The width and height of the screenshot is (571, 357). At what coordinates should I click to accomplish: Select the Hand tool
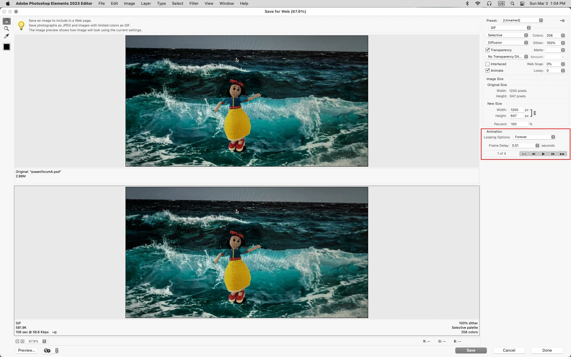(7, 21)
